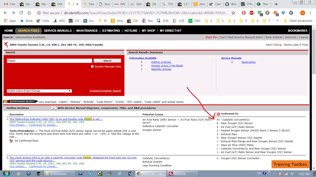This screenshot has width=316, height=177.
Task: Enable the Service Manuals Only checkbox
Action: click(x=92, y=67)
